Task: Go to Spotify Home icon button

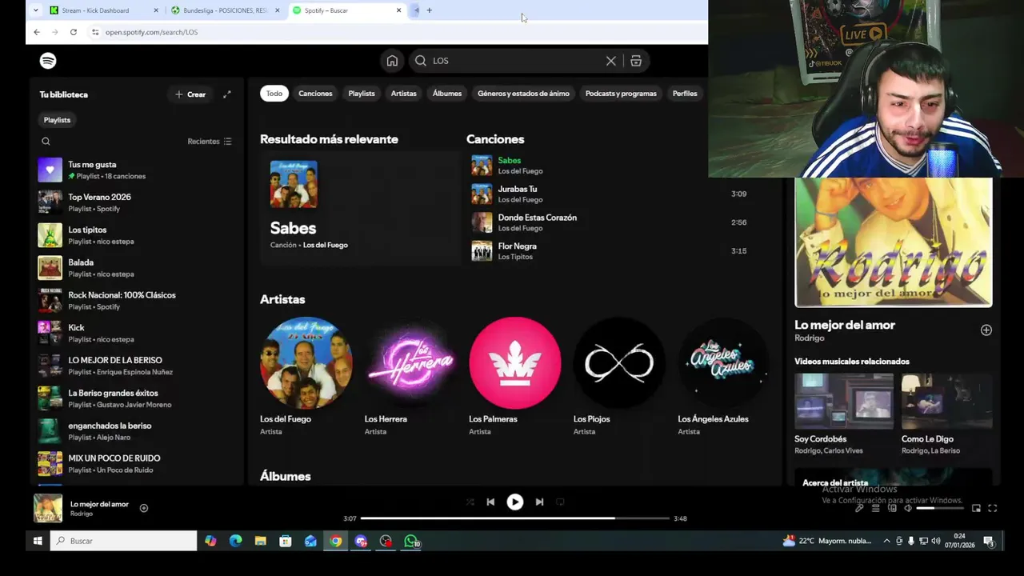Action: click(x=392, y=61)
